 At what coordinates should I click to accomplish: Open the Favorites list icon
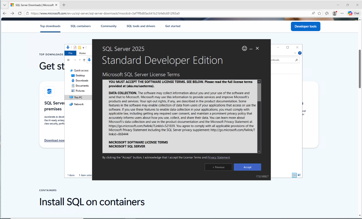click(327, 13)
